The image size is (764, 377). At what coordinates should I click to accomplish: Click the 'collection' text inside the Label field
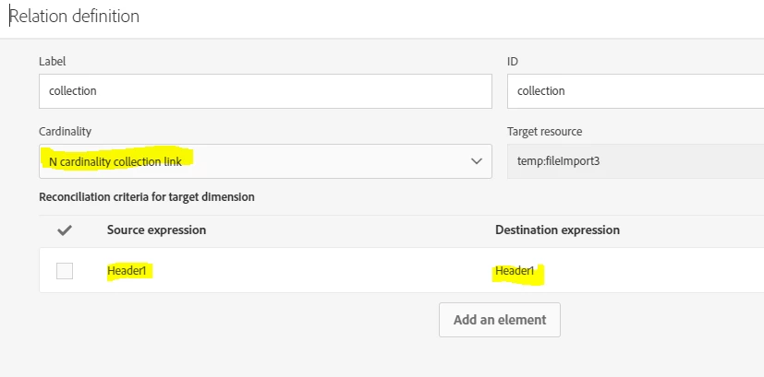point(73,91)
